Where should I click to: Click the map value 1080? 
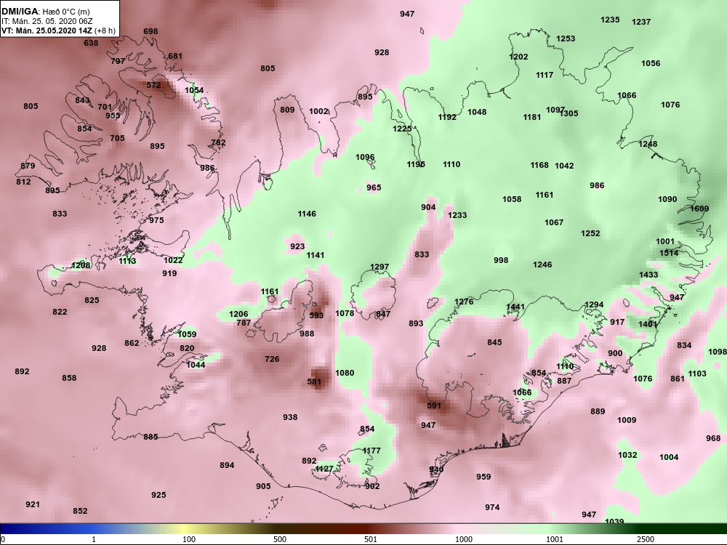click(x=345, y=373)
